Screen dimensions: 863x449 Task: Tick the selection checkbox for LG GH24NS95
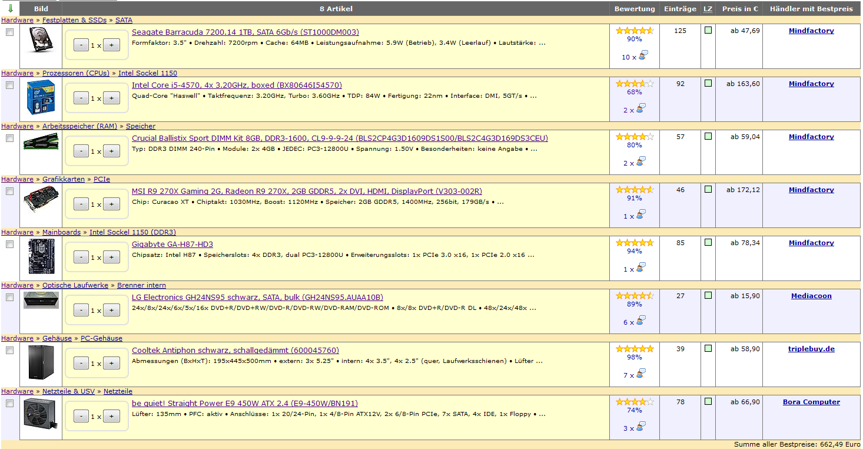[9, 298]
